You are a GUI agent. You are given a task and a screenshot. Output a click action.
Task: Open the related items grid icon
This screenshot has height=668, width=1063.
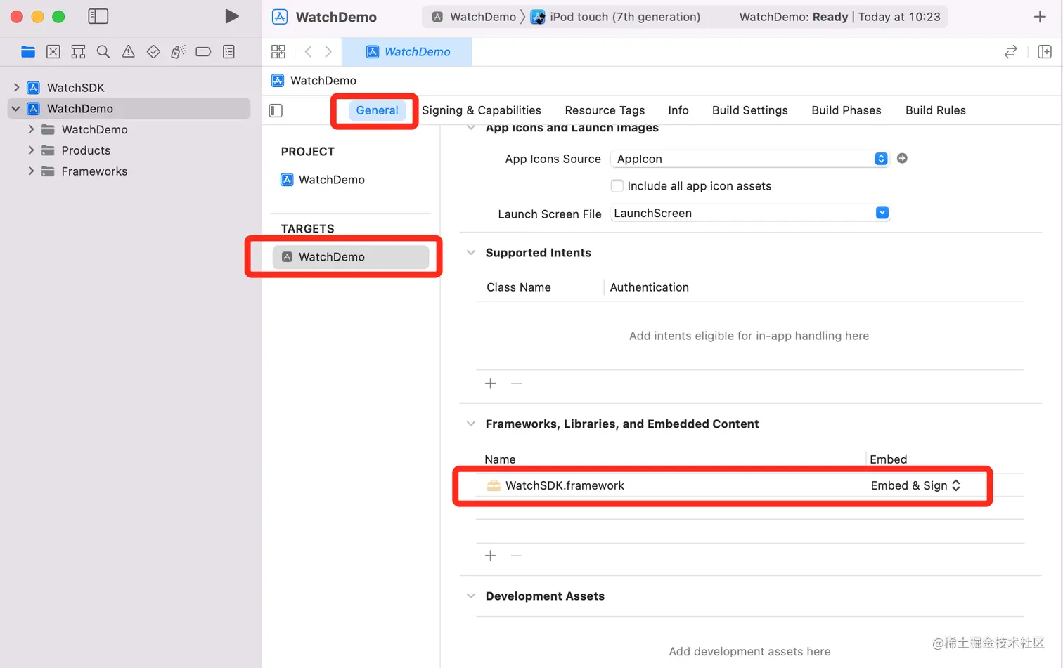click(x=278, y=51)
